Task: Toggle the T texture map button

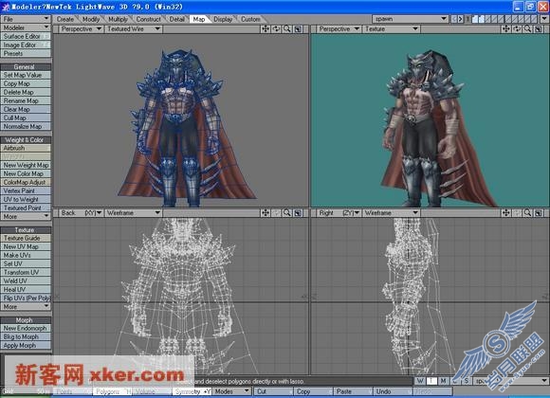Action: (x=431, y=381)
